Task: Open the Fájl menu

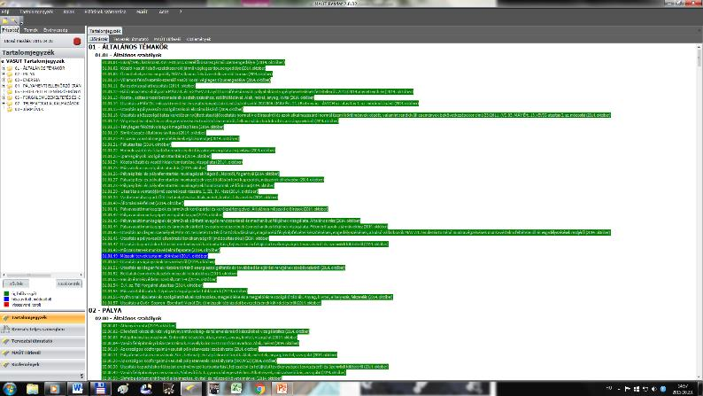Action: pos(5,12)
